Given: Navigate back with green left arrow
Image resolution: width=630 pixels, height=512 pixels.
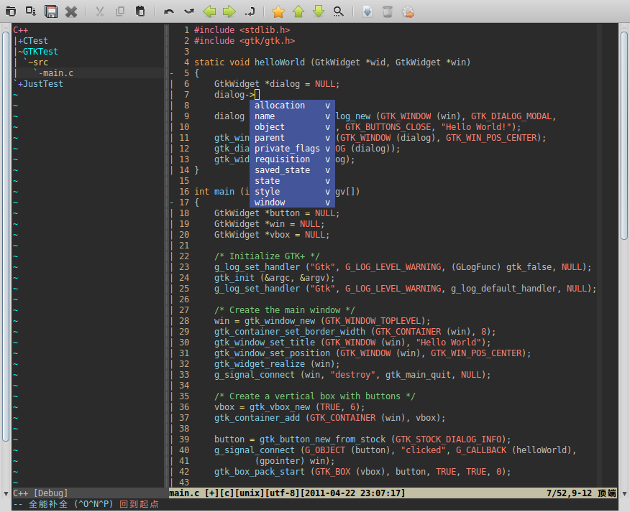Looking at the screenshot, I should (209, 11).
